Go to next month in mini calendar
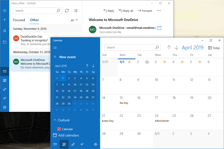The width and height of the screenshot is (224, 149). coord(93,66)
